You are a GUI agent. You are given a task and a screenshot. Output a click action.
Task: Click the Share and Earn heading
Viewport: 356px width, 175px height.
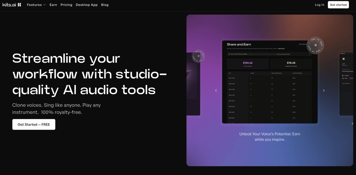tap(239, 45)
